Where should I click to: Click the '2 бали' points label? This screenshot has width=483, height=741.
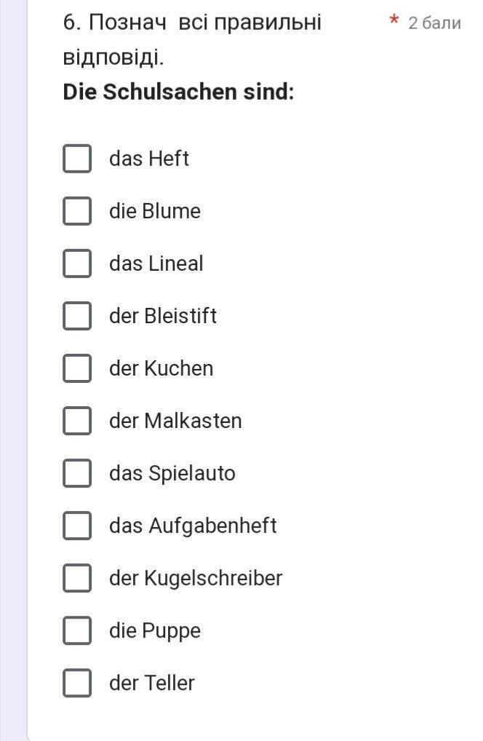[x=434, y=23]
